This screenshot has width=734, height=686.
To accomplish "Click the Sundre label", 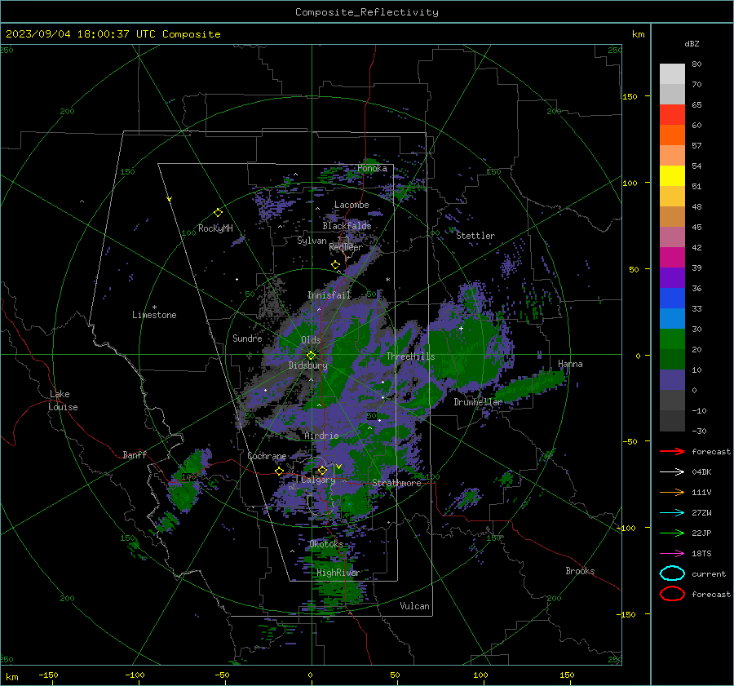I will coord(247,338).
